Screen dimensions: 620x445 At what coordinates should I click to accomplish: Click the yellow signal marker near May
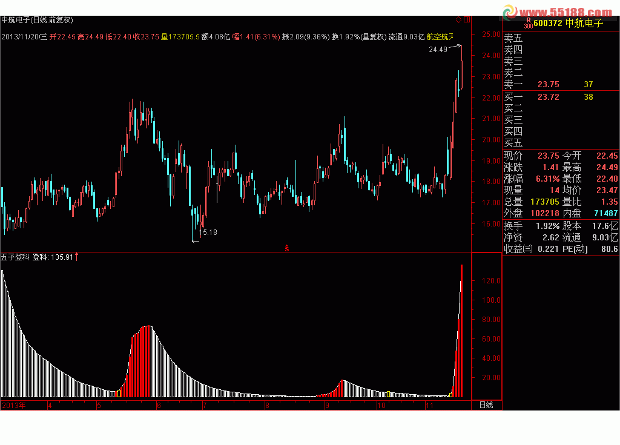point(119,394)
